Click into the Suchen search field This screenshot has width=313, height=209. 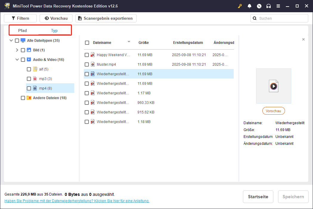point(282,18)
